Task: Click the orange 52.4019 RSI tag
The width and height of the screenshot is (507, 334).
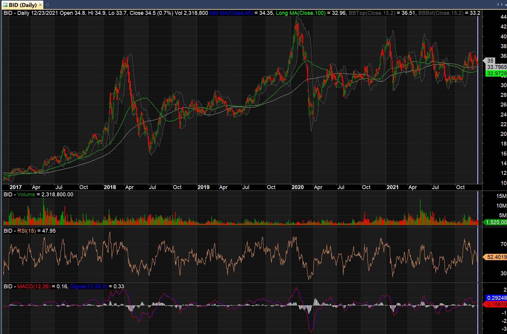Action: [x=495, y=257]
